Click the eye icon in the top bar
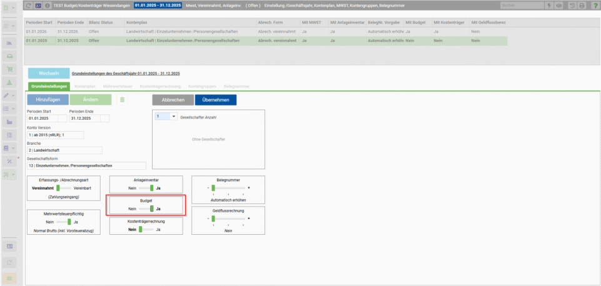 (559, 6)
